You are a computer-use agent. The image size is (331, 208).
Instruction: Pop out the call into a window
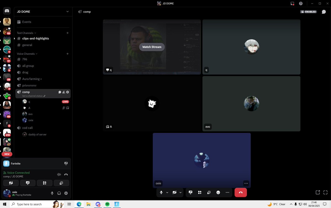318,192
